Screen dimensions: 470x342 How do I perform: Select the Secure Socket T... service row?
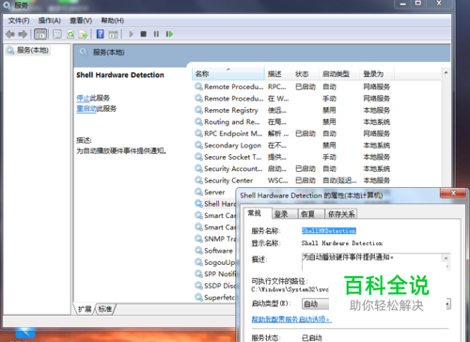[292, 157]
